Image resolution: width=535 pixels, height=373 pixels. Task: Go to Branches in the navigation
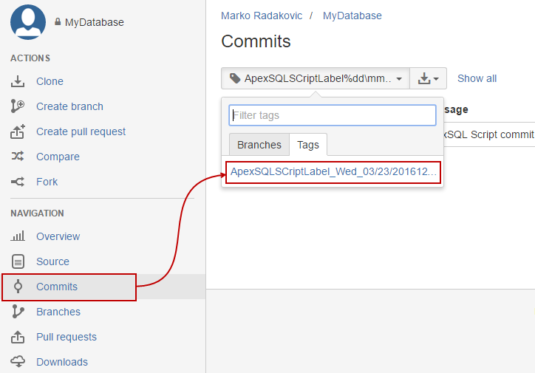click(x=58, y=312)
